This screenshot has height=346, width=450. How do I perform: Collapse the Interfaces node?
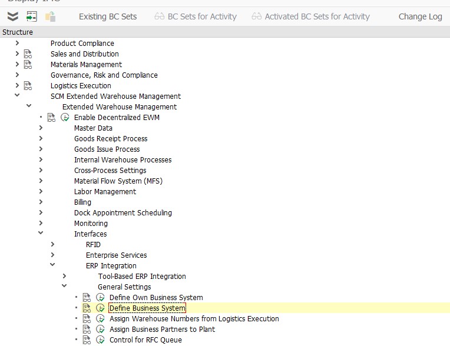(41, 233)
